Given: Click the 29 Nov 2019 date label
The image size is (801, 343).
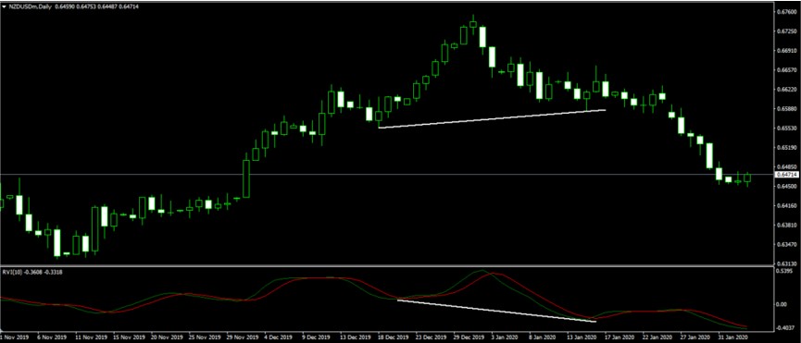Looking at the screenshot, I should (x=242, y=337).
